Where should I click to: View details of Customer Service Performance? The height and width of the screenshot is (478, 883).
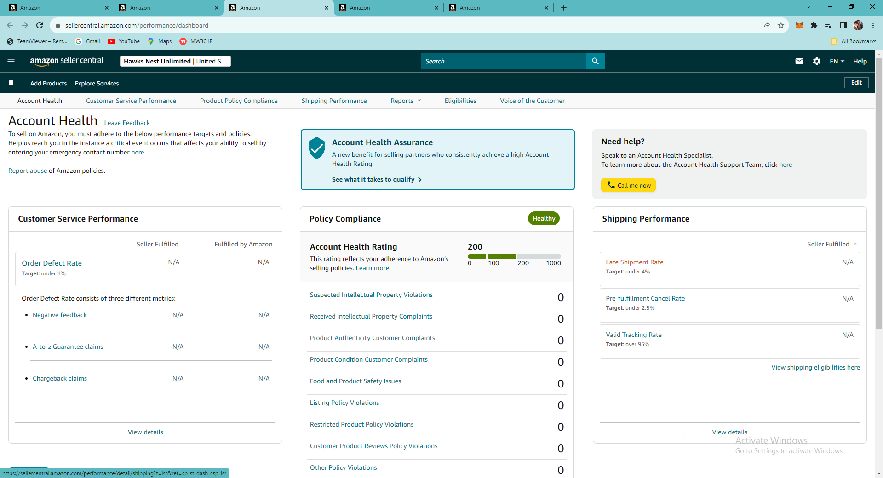click(145, 432)
